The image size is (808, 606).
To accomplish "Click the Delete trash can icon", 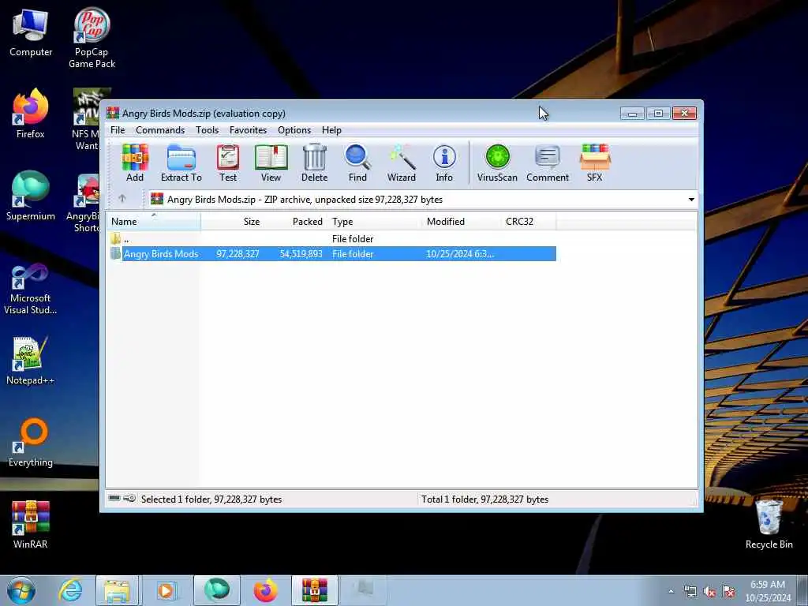I will (314, 163).
